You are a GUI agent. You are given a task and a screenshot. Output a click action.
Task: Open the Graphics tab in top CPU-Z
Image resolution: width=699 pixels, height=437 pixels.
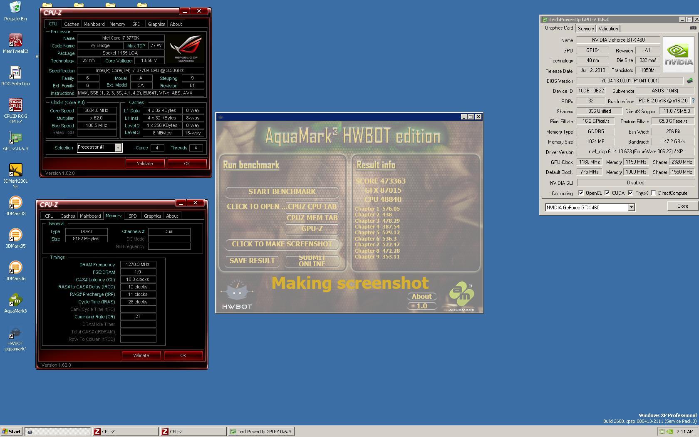pyautogui.click(x=156, y=24)
